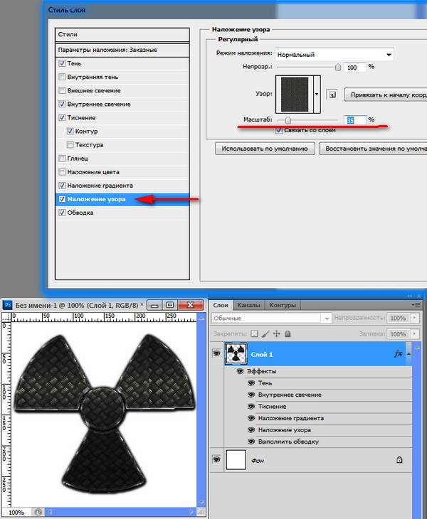Image resolution: width=427 pixels, height=519 pixels.
Task: Uncheck the Связать со слоем checkbox
Action: click(278, 130)
